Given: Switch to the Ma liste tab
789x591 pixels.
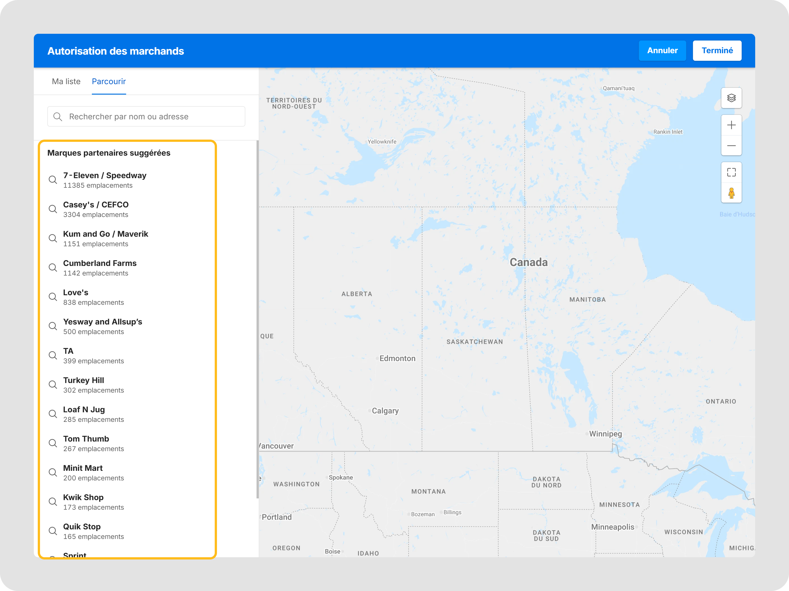Looking at the screenshot, I should pos(66,82).
